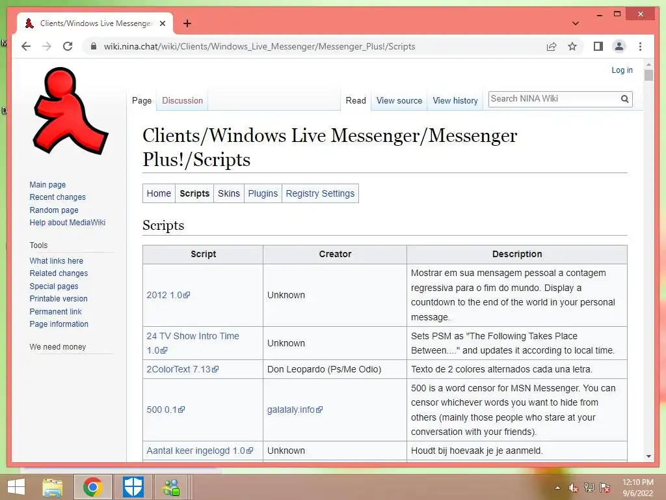This screenshot has width=666, height=500.
Task: Go to Skins section
Action: [228, 193]
